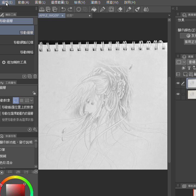Image resolution: width=196 pixels, height=196 pixels.
Task: Click the paint bucket Fill icon
Action: (x=94, y=9)
